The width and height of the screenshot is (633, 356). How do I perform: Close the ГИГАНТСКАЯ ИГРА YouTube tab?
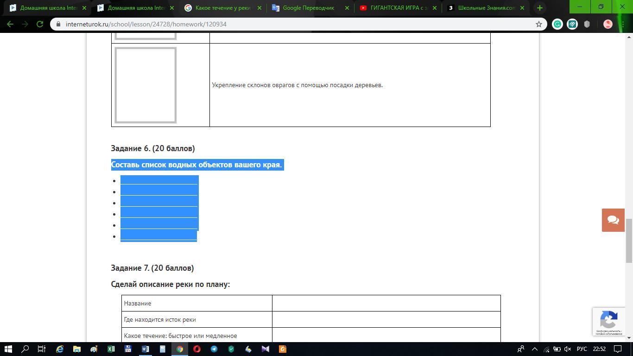click(434, 8)
